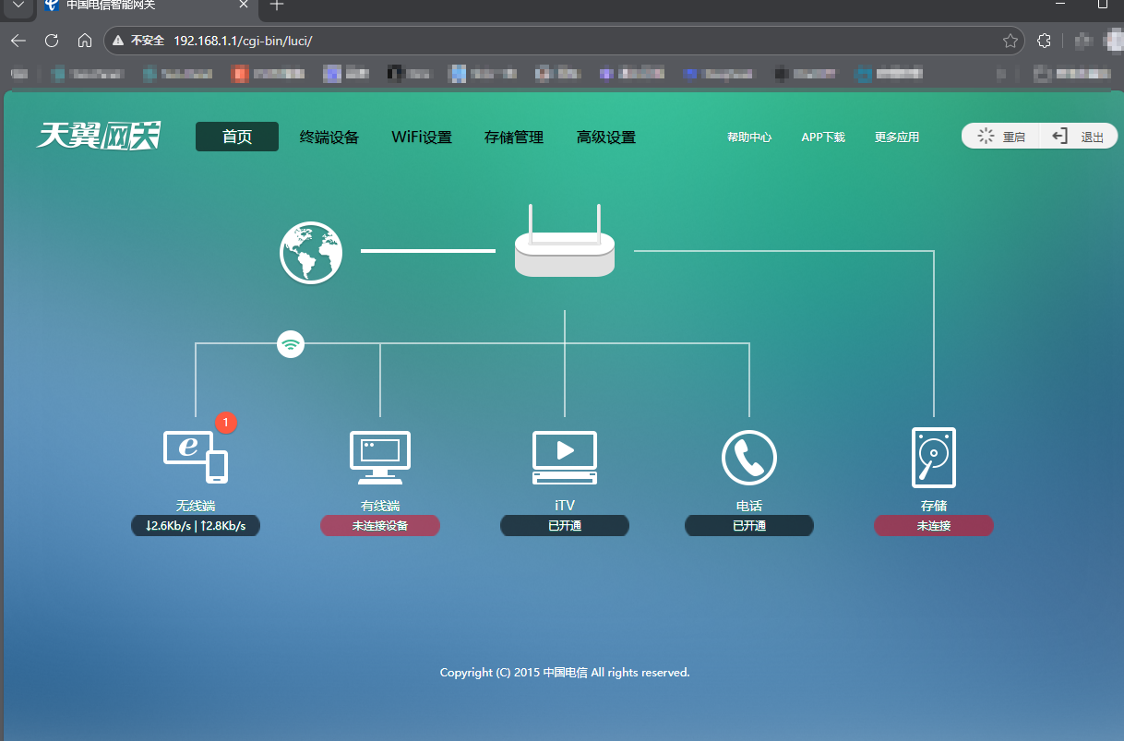Click the 存储 label text

click(x=934, y=506)
